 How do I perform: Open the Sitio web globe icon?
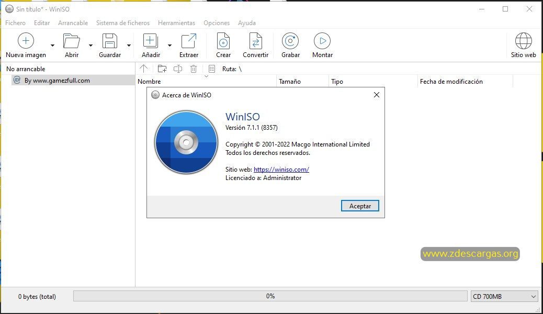click(523, 41)
